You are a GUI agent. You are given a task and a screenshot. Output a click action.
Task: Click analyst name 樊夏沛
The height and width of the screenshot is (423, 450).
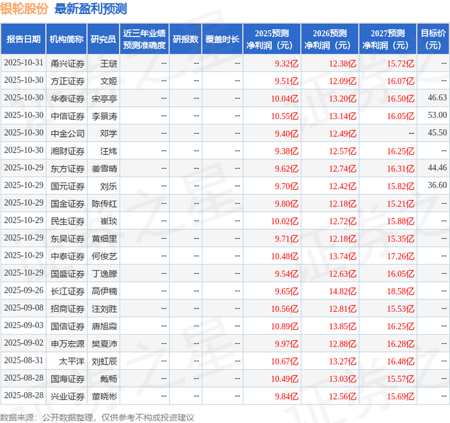pos(104,343)
